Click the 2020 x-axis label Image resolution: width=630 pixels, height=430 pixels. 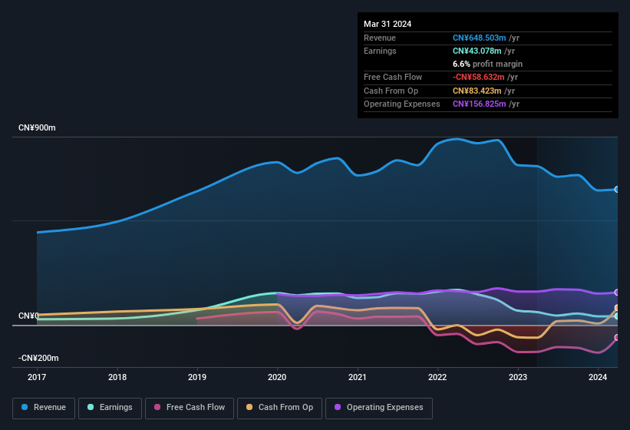(277, 377)
